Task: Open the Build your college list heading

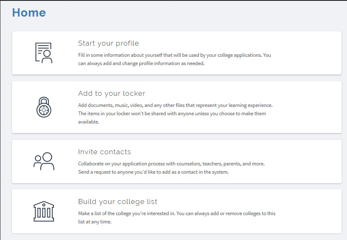Action: 118,202
